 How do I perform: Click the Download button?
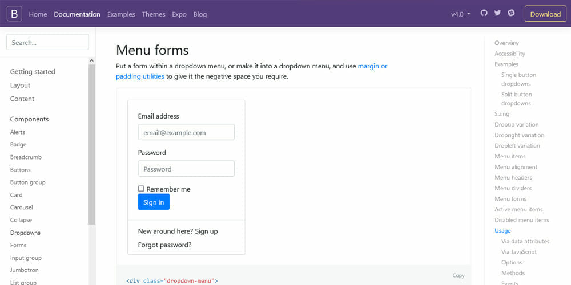(x=545, y=14)
